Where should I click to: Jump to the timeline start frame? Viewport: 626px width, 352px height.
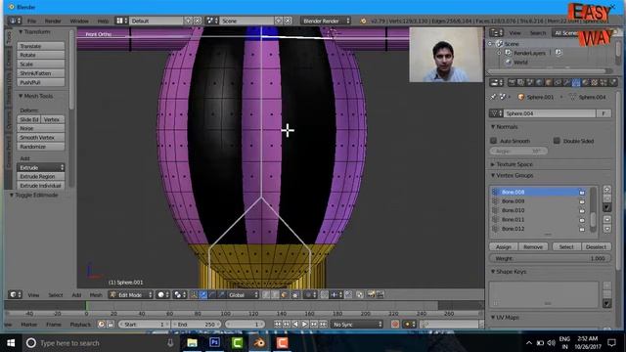coord(278,325)
